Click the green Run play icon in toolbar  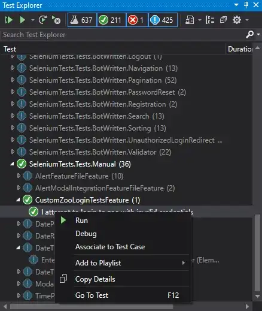click(22, 20)
